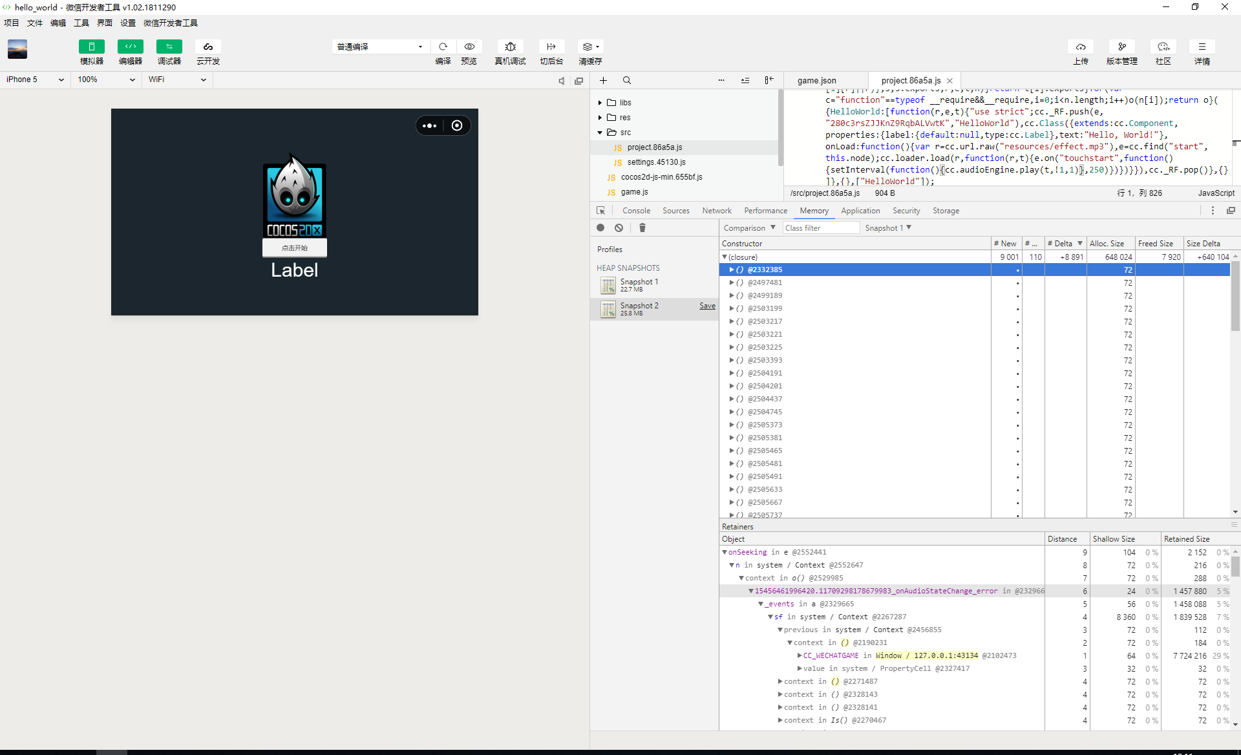The width and height of the screenshot is (1241, 755).
Task: Expand the libs folder
Action: [600, 103]
